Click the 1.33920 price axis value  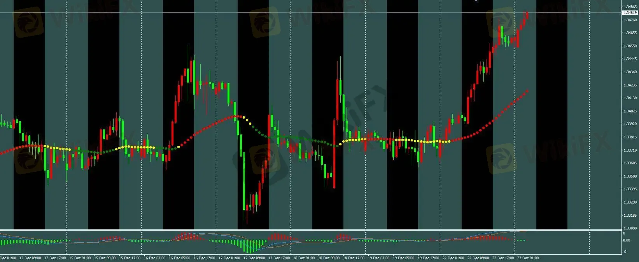click(x=630, y=124)
